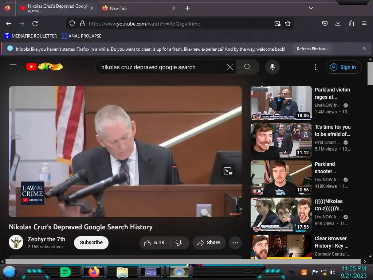
Task: Open the list all tabs chevron
Action: tap(311, 8)
